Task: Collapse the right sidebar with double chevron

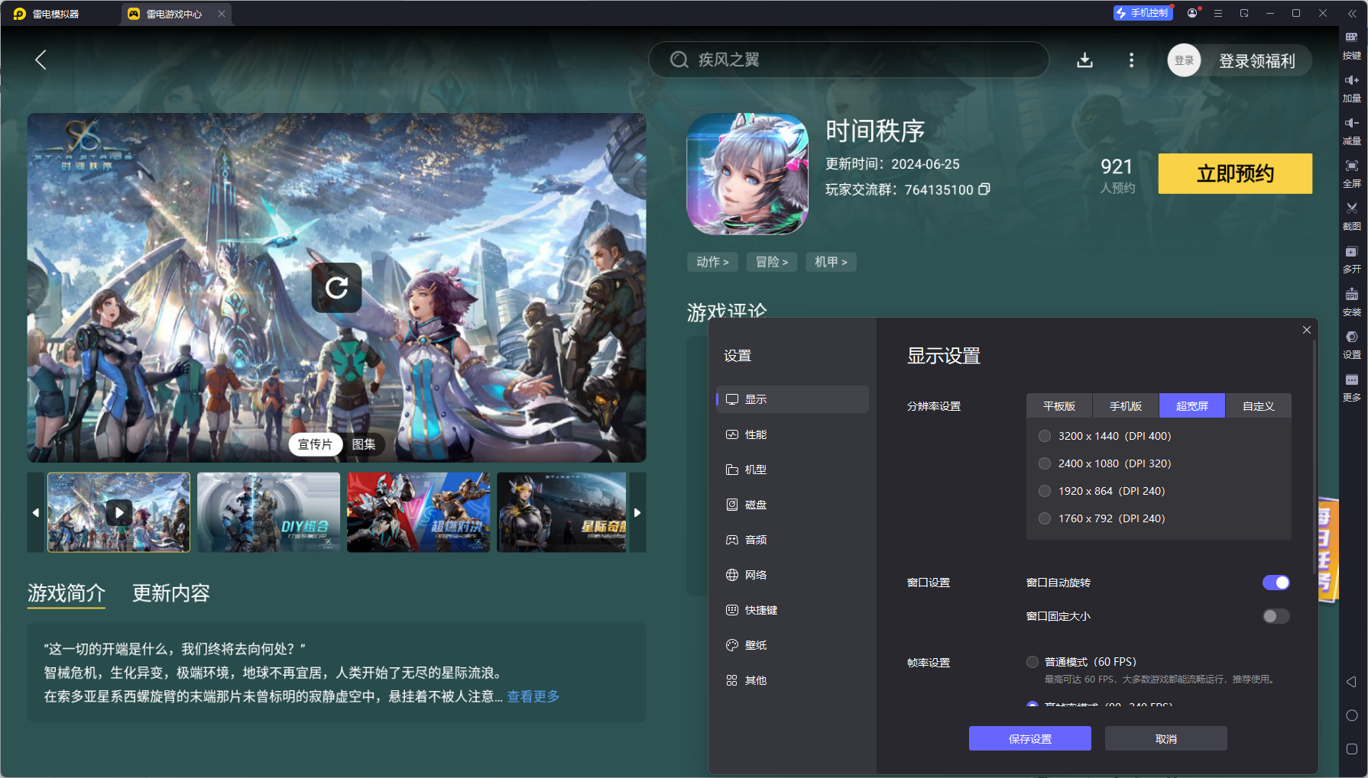Action: click(1351, 13)
